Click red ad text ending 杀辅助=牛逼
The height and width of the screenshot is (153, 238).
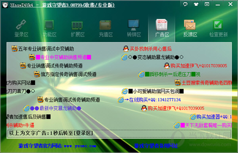20,125
